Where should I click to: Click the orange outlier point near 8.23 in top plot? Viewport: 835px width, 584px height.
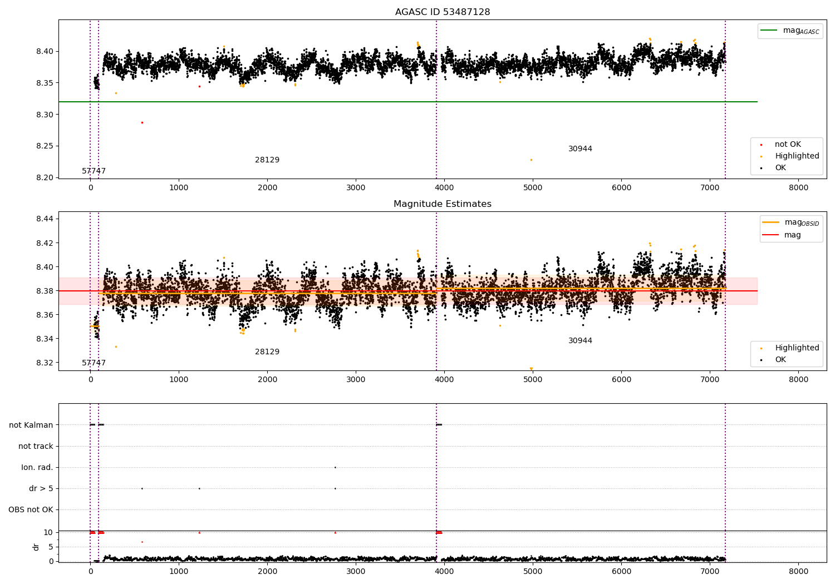(x=531, y=160)
